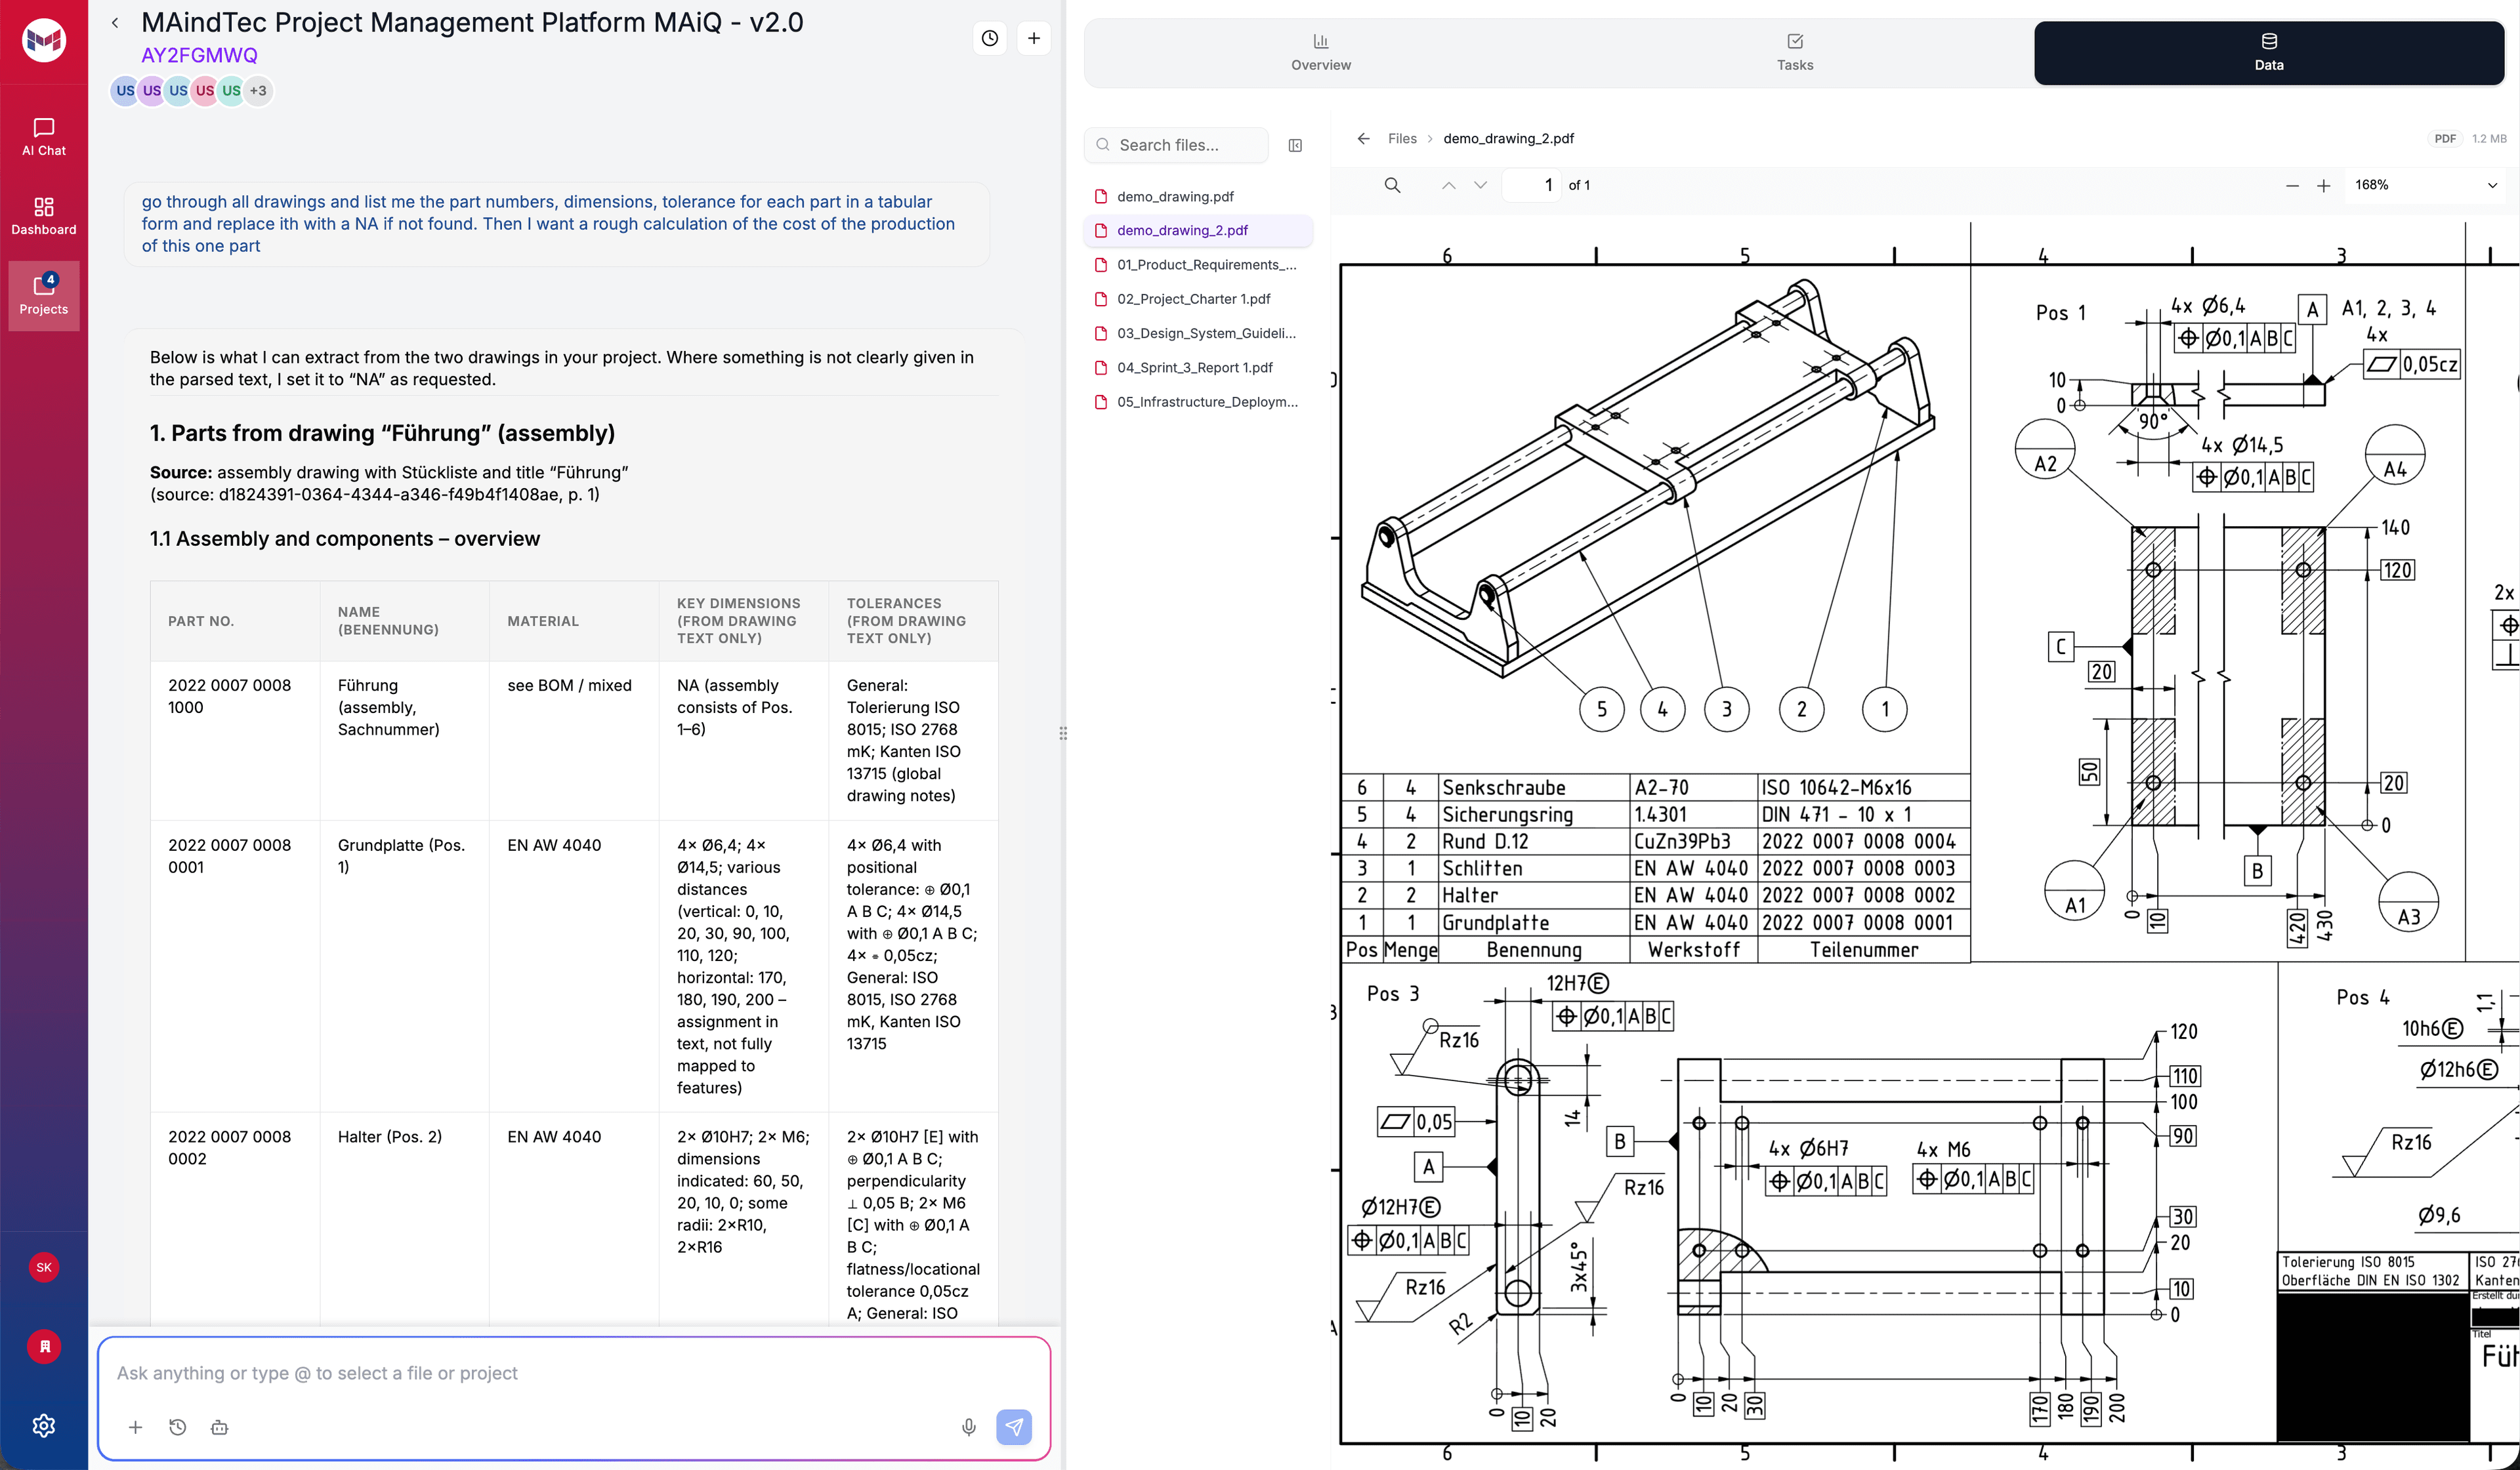This screenshot has width=2520, height=1470.
Task: Click the send message paper plane button
Action: coord(1013,1426)
